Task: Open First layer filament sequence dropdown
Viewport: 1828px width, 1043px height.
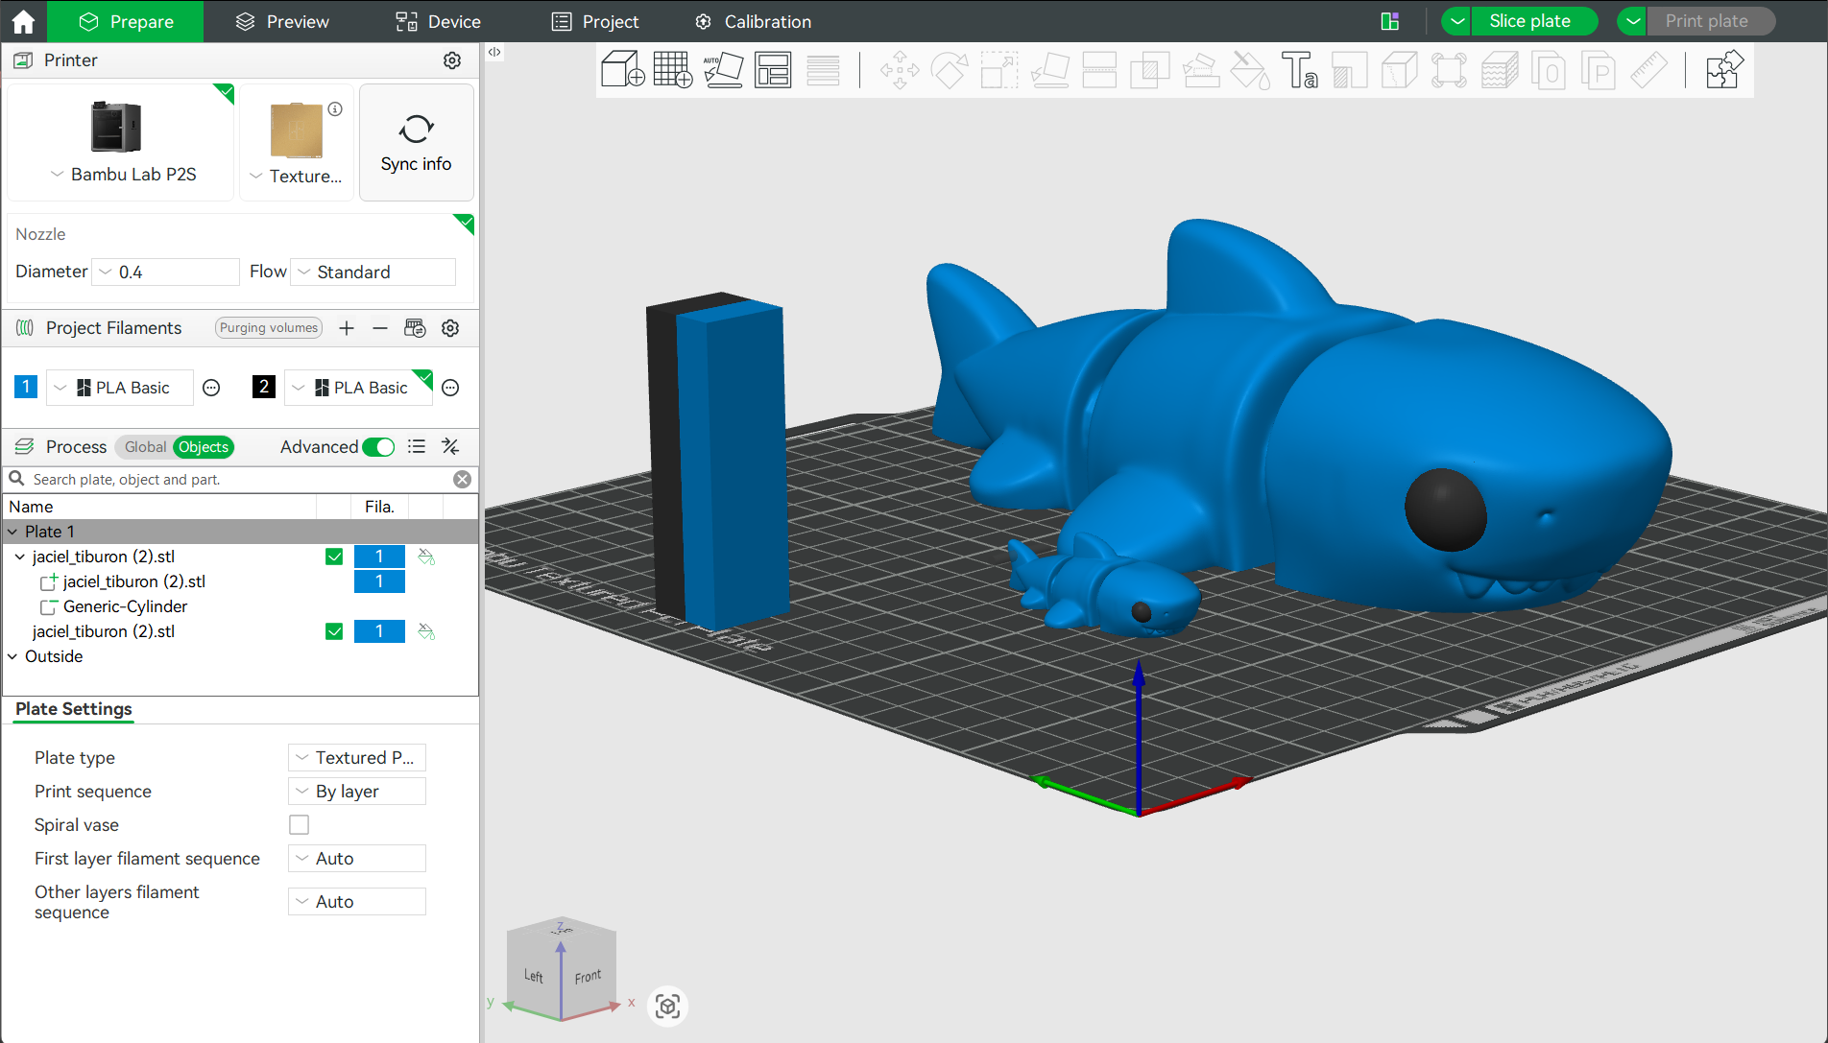Action: coord(357,859)
